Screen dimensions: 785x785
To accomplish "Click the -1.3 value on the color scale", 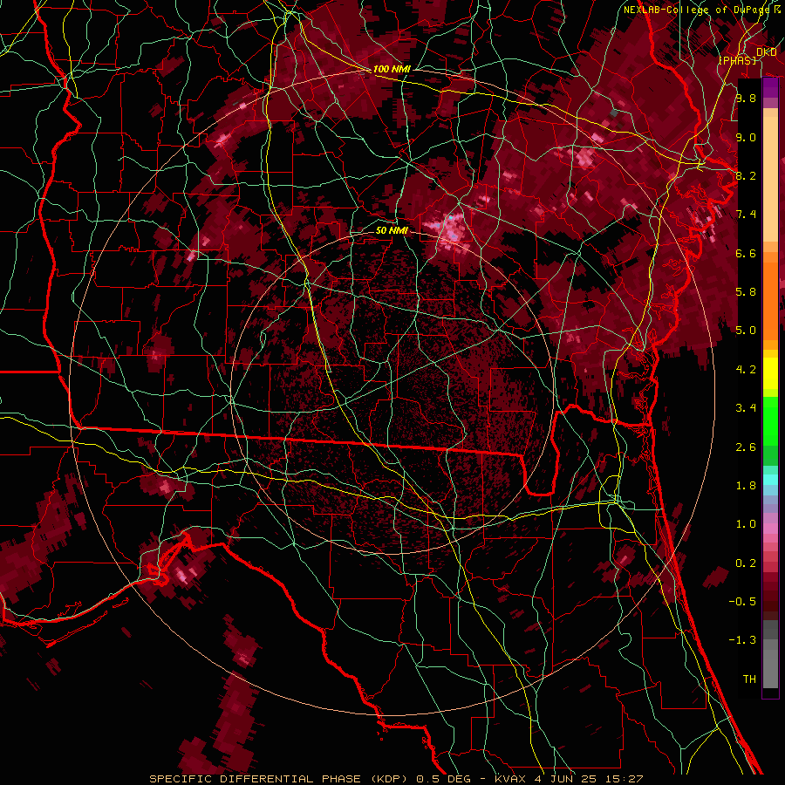I will coord(742,640).
